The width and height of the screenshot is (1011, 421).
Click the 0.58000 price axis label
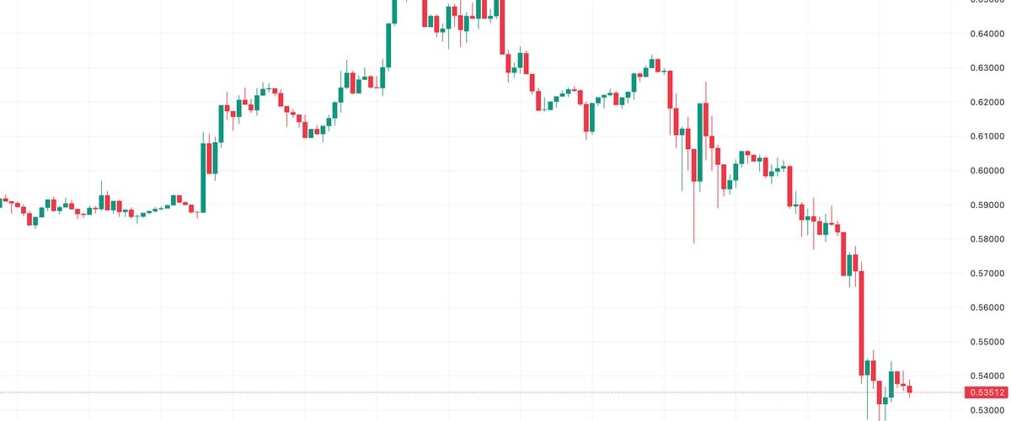point(987,239)
